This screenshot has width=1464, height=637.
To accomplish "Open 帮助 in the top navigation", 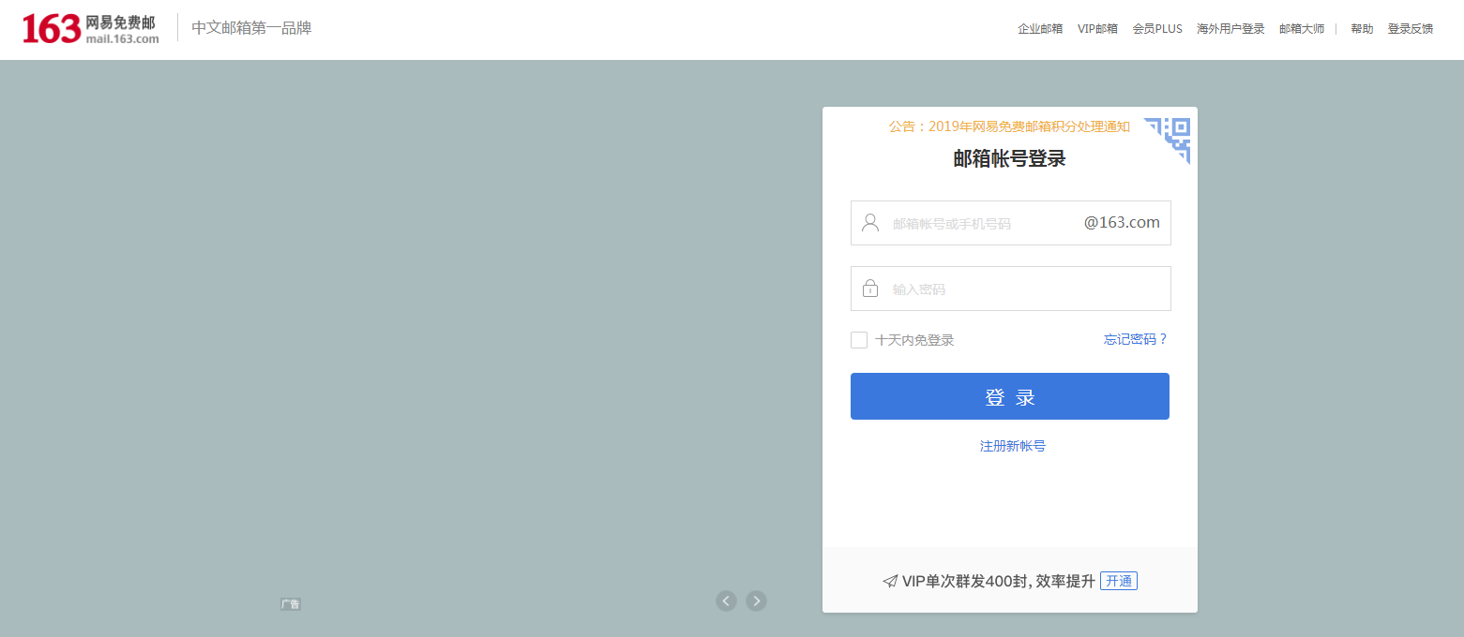I will [1362, 29].
